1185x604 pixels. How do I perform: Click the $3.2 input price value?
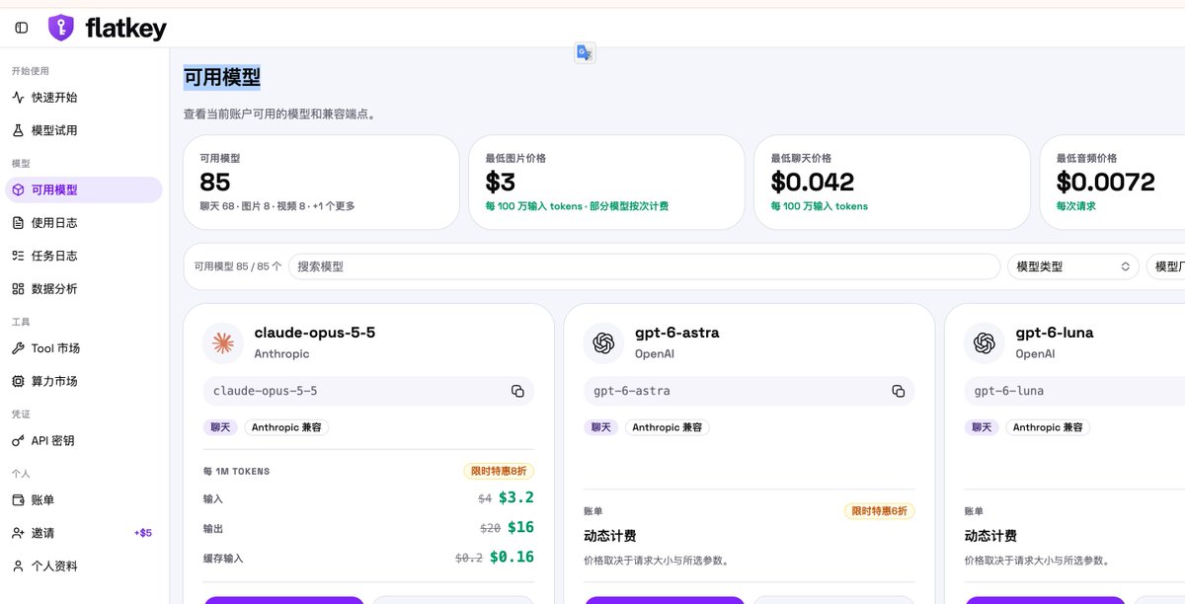click(516, 498)
